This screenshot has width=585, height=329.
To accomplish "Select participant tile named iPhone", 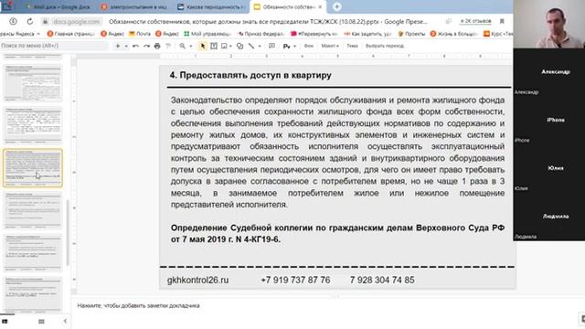I will coord(548,120).
